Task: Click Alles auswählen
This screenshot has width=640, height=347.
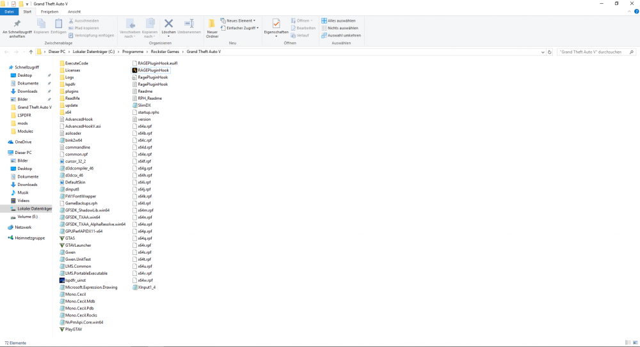Action: (x=339, y=21)
